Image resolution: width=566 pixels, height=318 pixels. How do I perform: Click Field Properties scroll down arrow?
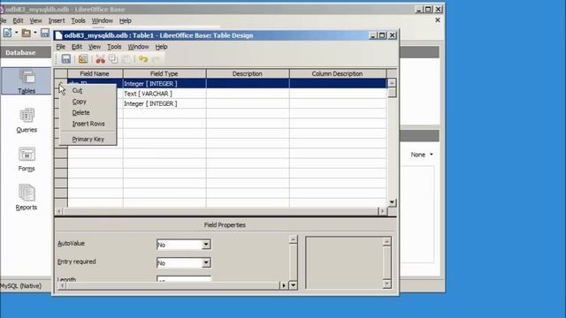(x=293, y=285)
